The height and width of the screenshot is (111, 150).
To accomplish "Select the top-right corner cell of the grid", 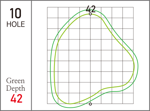I will [x=128, y=13].
